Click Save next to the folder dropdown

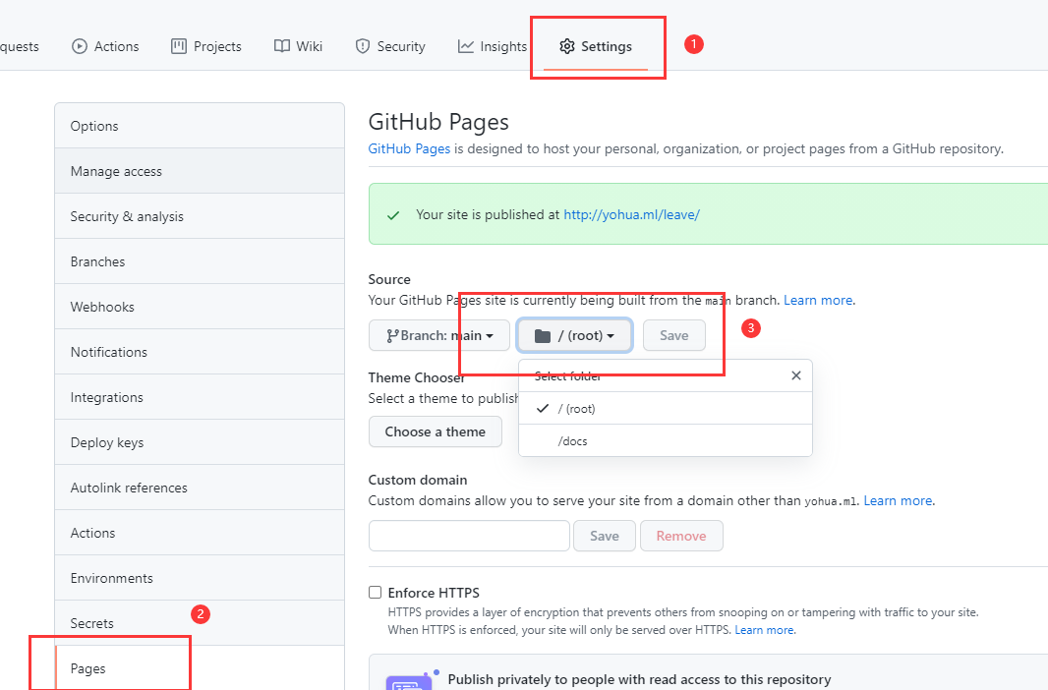click(673, 335)
